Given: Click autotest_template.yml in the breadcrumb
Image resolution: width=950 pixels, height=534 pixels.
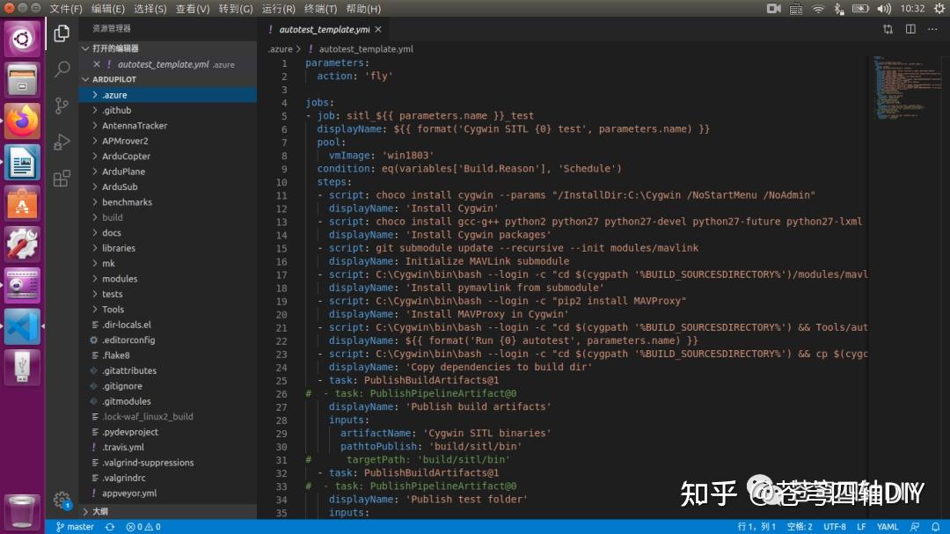Looking at the screenshot, I should point(366,49).
